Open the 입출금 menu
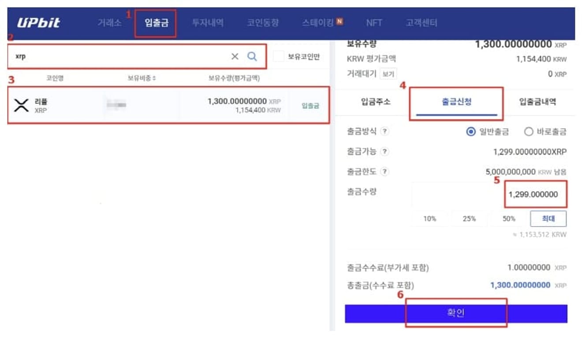The width and height of the screenshot is (582, 338). (x=157, y=22)
